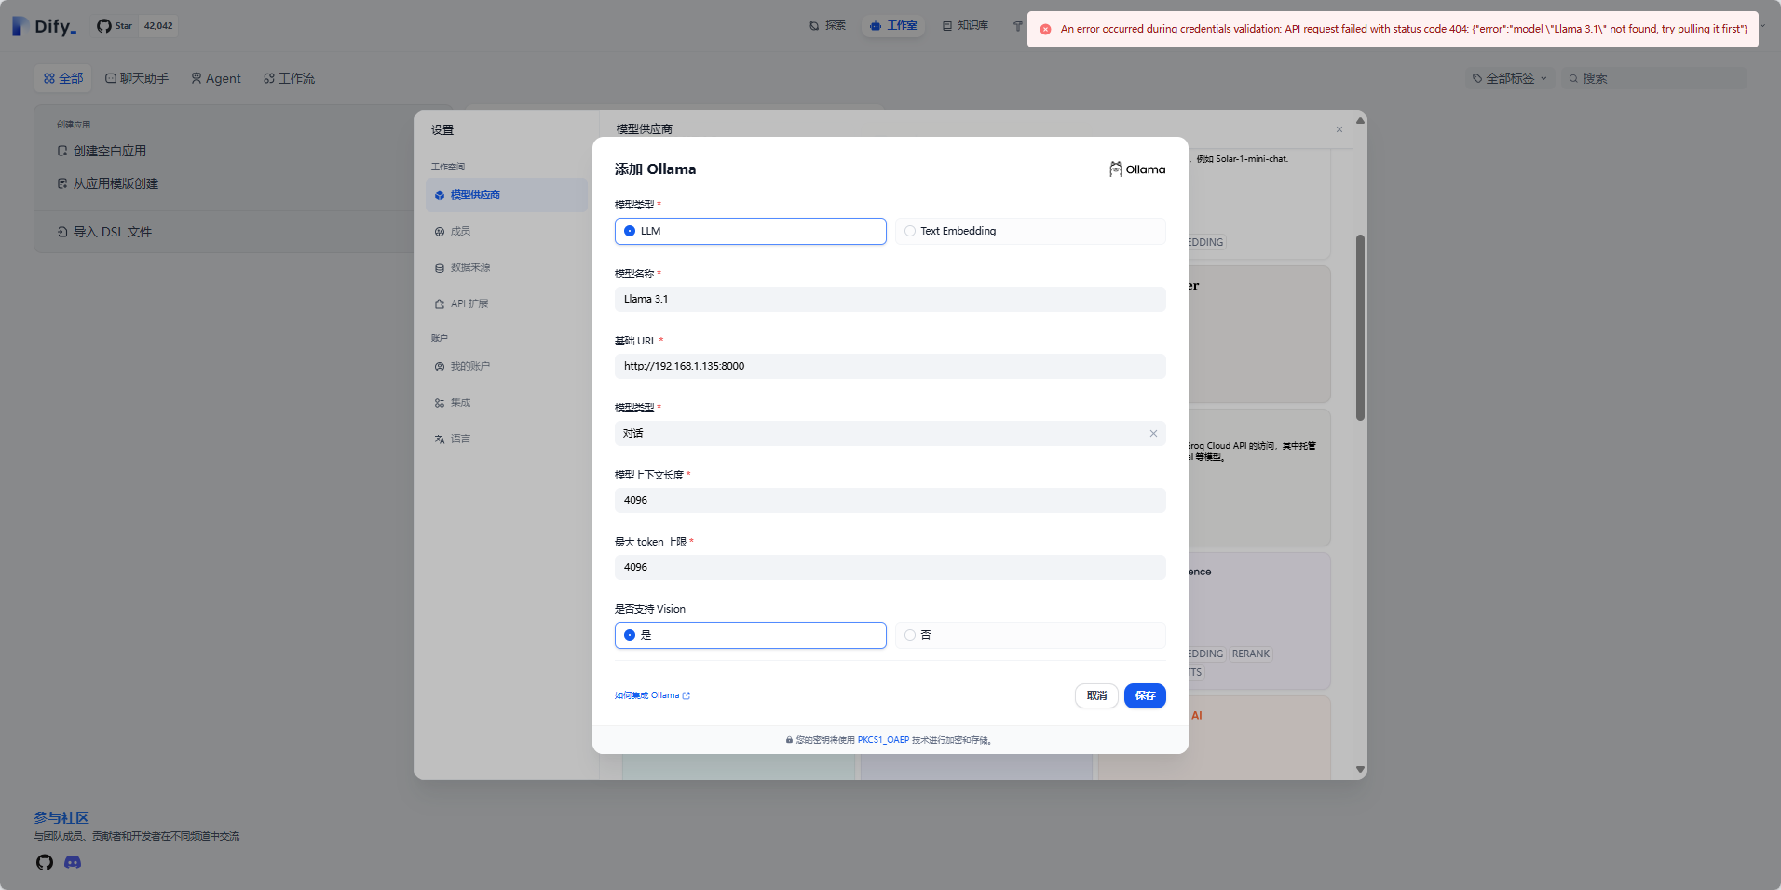The width and height of the screenshot is (1781, 890).
Task: Click the 聊天助手 chat bubble icon
Action: point(111,78)
